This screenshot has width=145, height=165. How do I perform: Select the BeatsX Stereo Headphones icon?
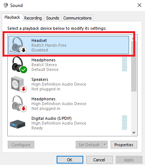click(19, 65)
